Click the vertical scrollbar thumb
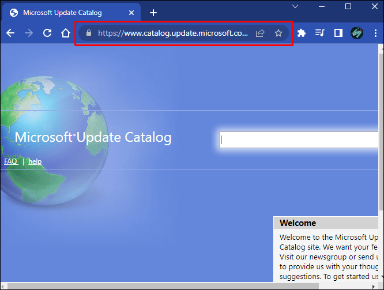 (381, 132)
